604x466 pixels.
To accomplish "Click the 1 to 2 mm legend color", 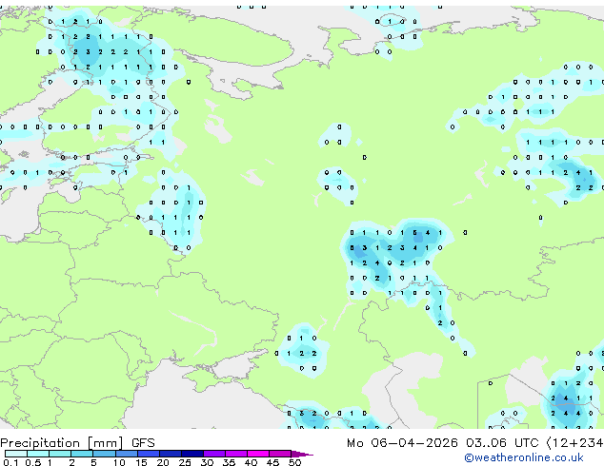I will tap(60, 454).
